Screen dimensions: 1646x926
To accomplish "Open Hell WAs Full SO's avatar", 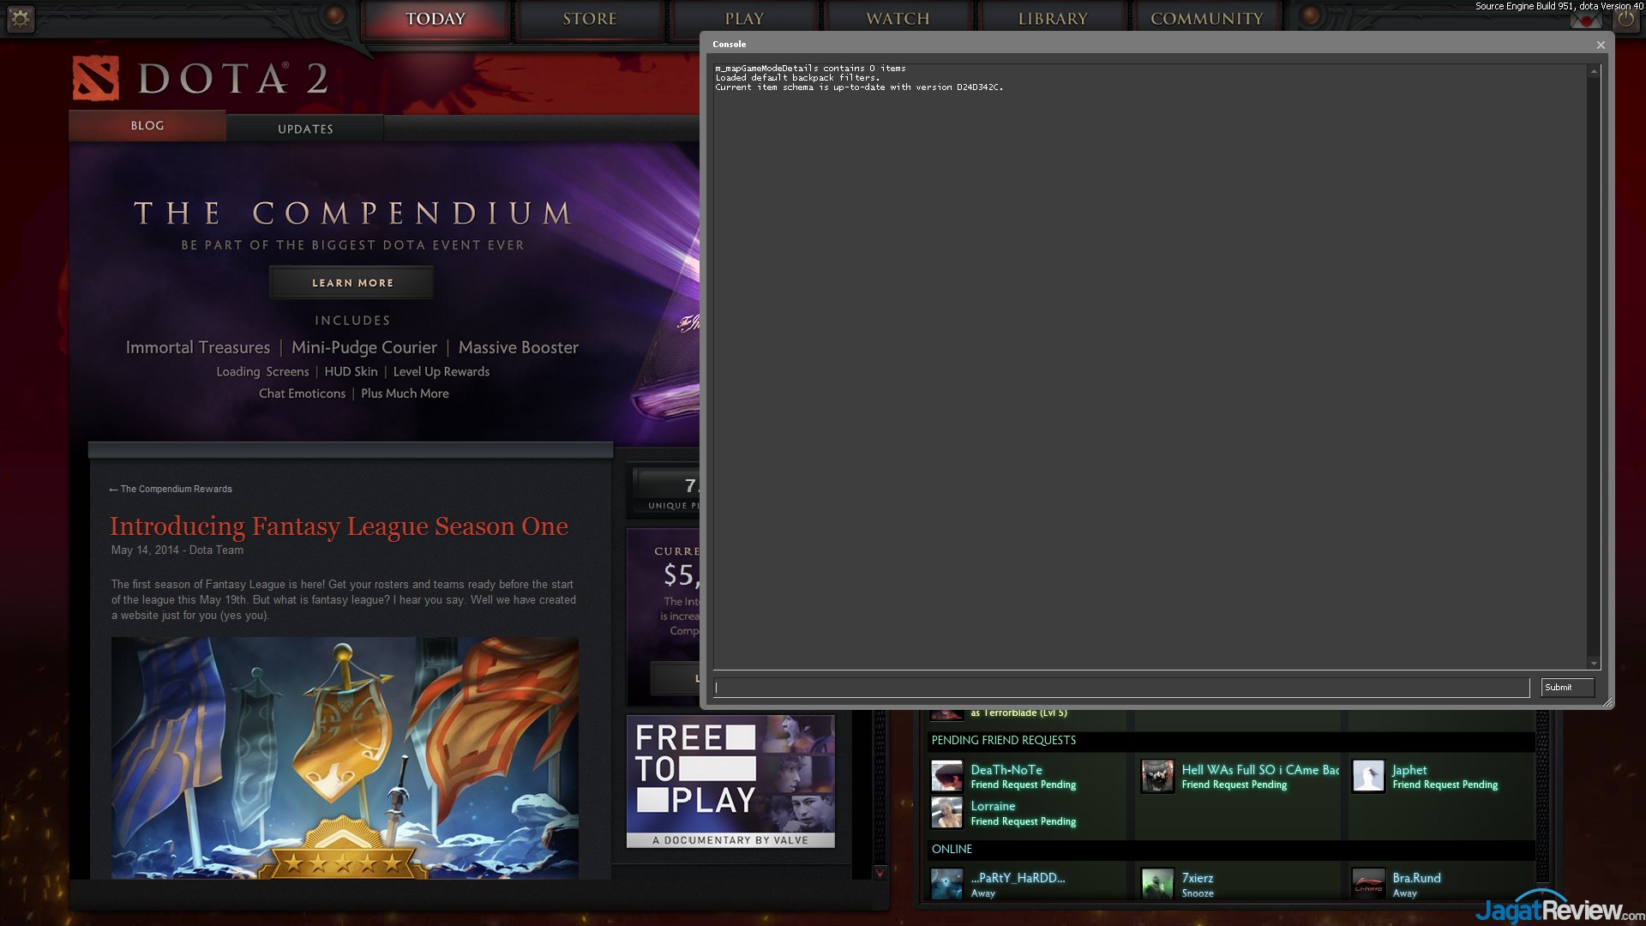I will tap(1157, 776).
